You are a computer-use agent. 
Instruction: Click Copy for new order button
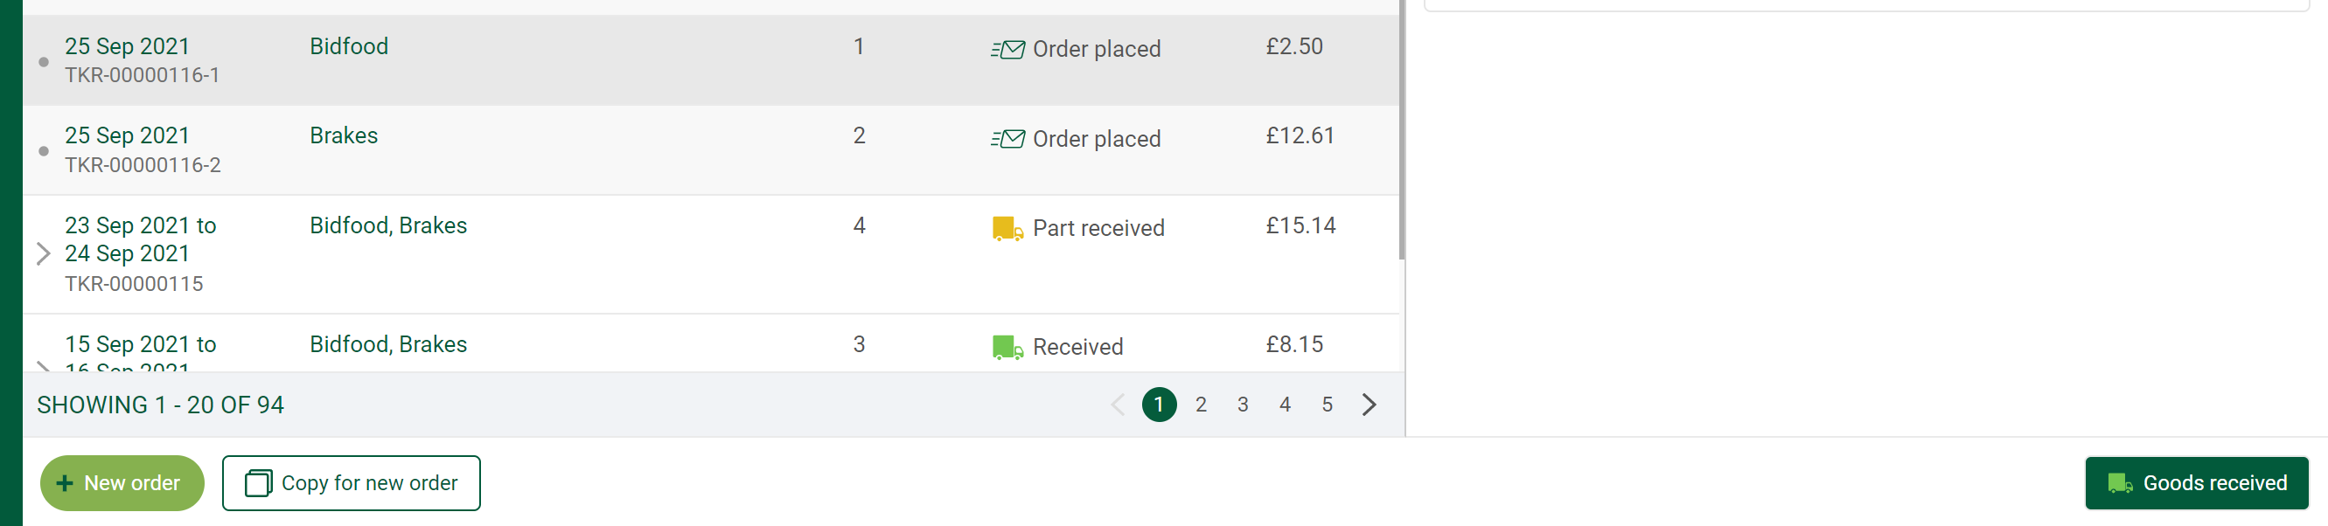point(352,483)
